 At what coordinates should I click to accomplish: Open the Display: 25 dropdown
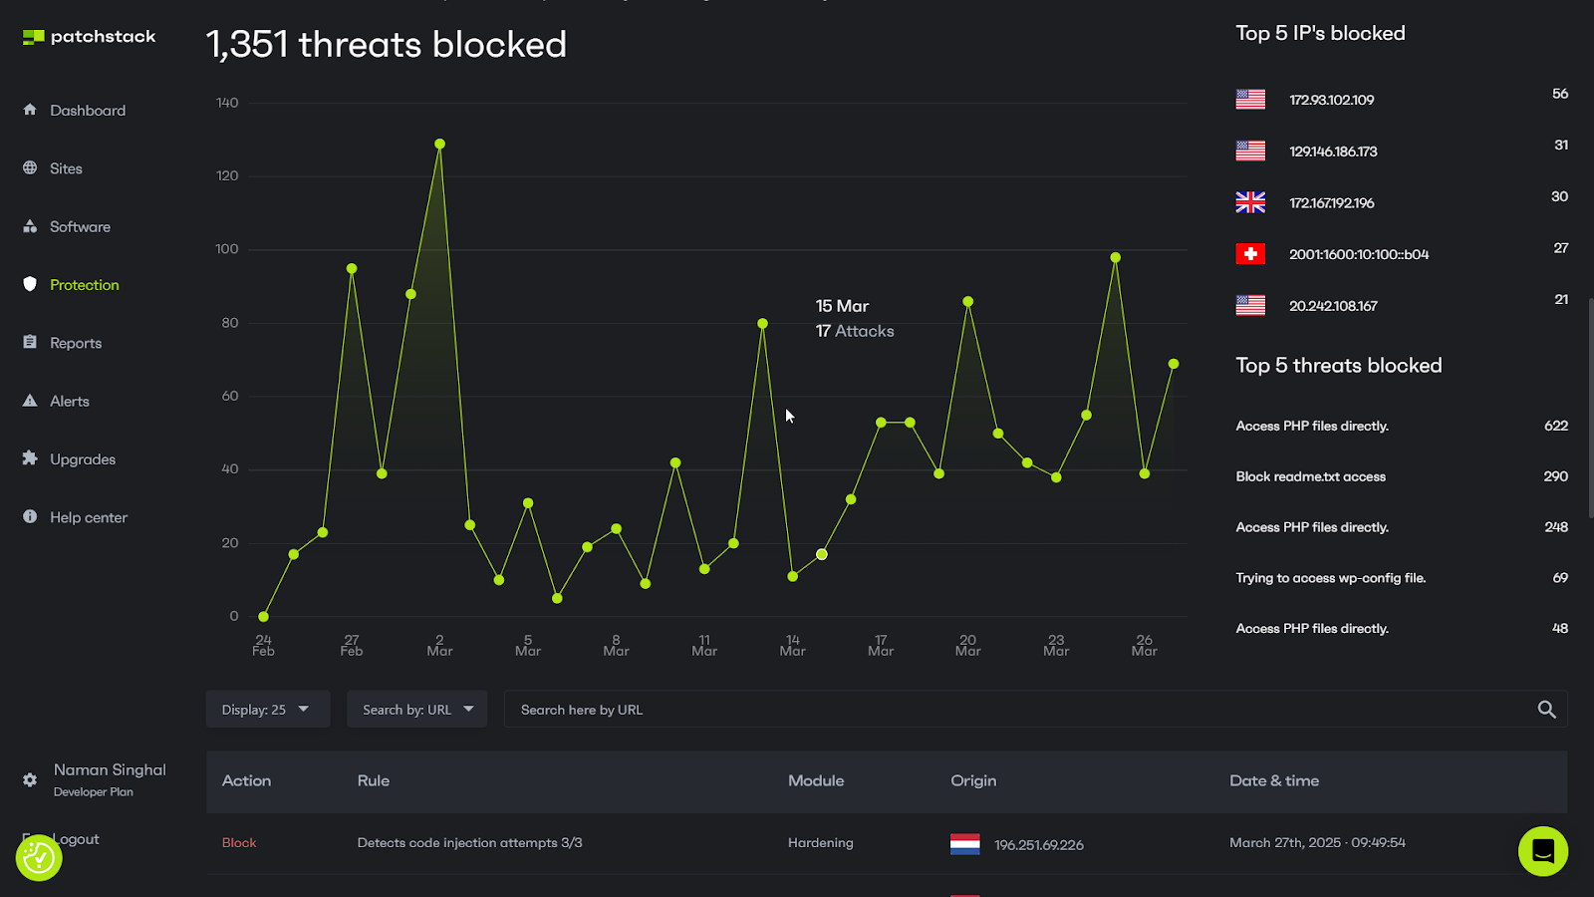point(267,709)
